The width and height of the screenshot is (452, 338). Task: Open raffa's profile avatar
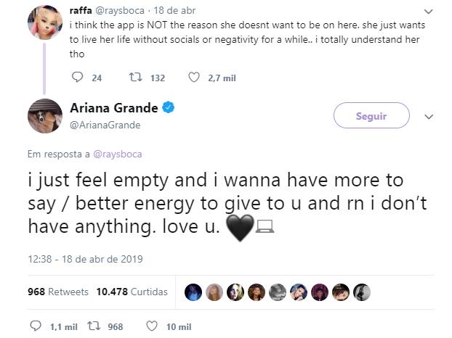coord(45,22)
